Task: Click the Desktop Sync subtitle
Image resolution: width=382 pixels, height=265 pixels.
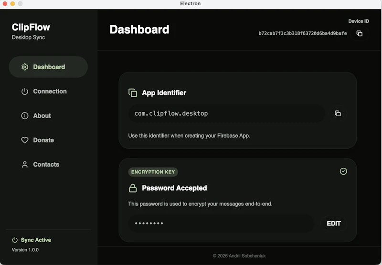Action: pos(28,38)
